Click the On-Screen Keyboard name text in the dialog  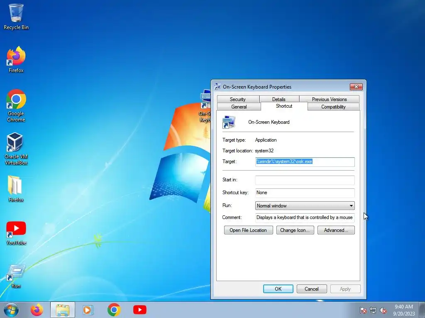pos(269,122)
